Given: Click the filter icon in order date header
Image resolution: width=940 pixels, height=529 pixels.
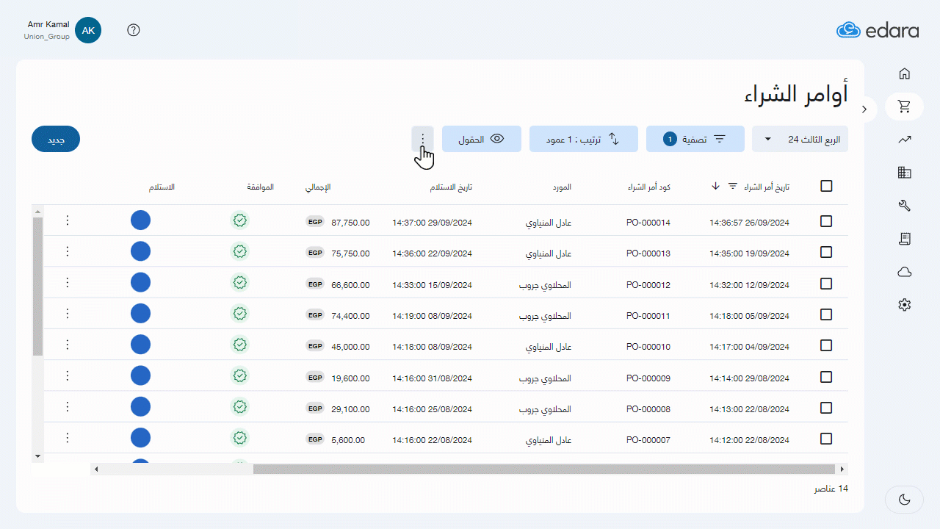Looking at the screenshot, I should tap(732, 187).
